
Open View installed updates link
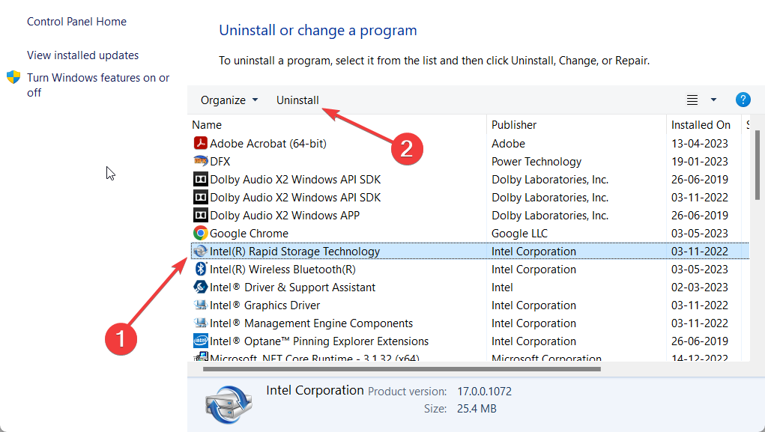pyautogui.click(x=82, y=55)
